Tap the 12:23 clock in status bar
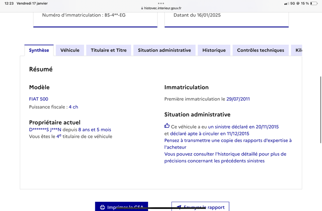322x211 pixels. coord(9,3)
